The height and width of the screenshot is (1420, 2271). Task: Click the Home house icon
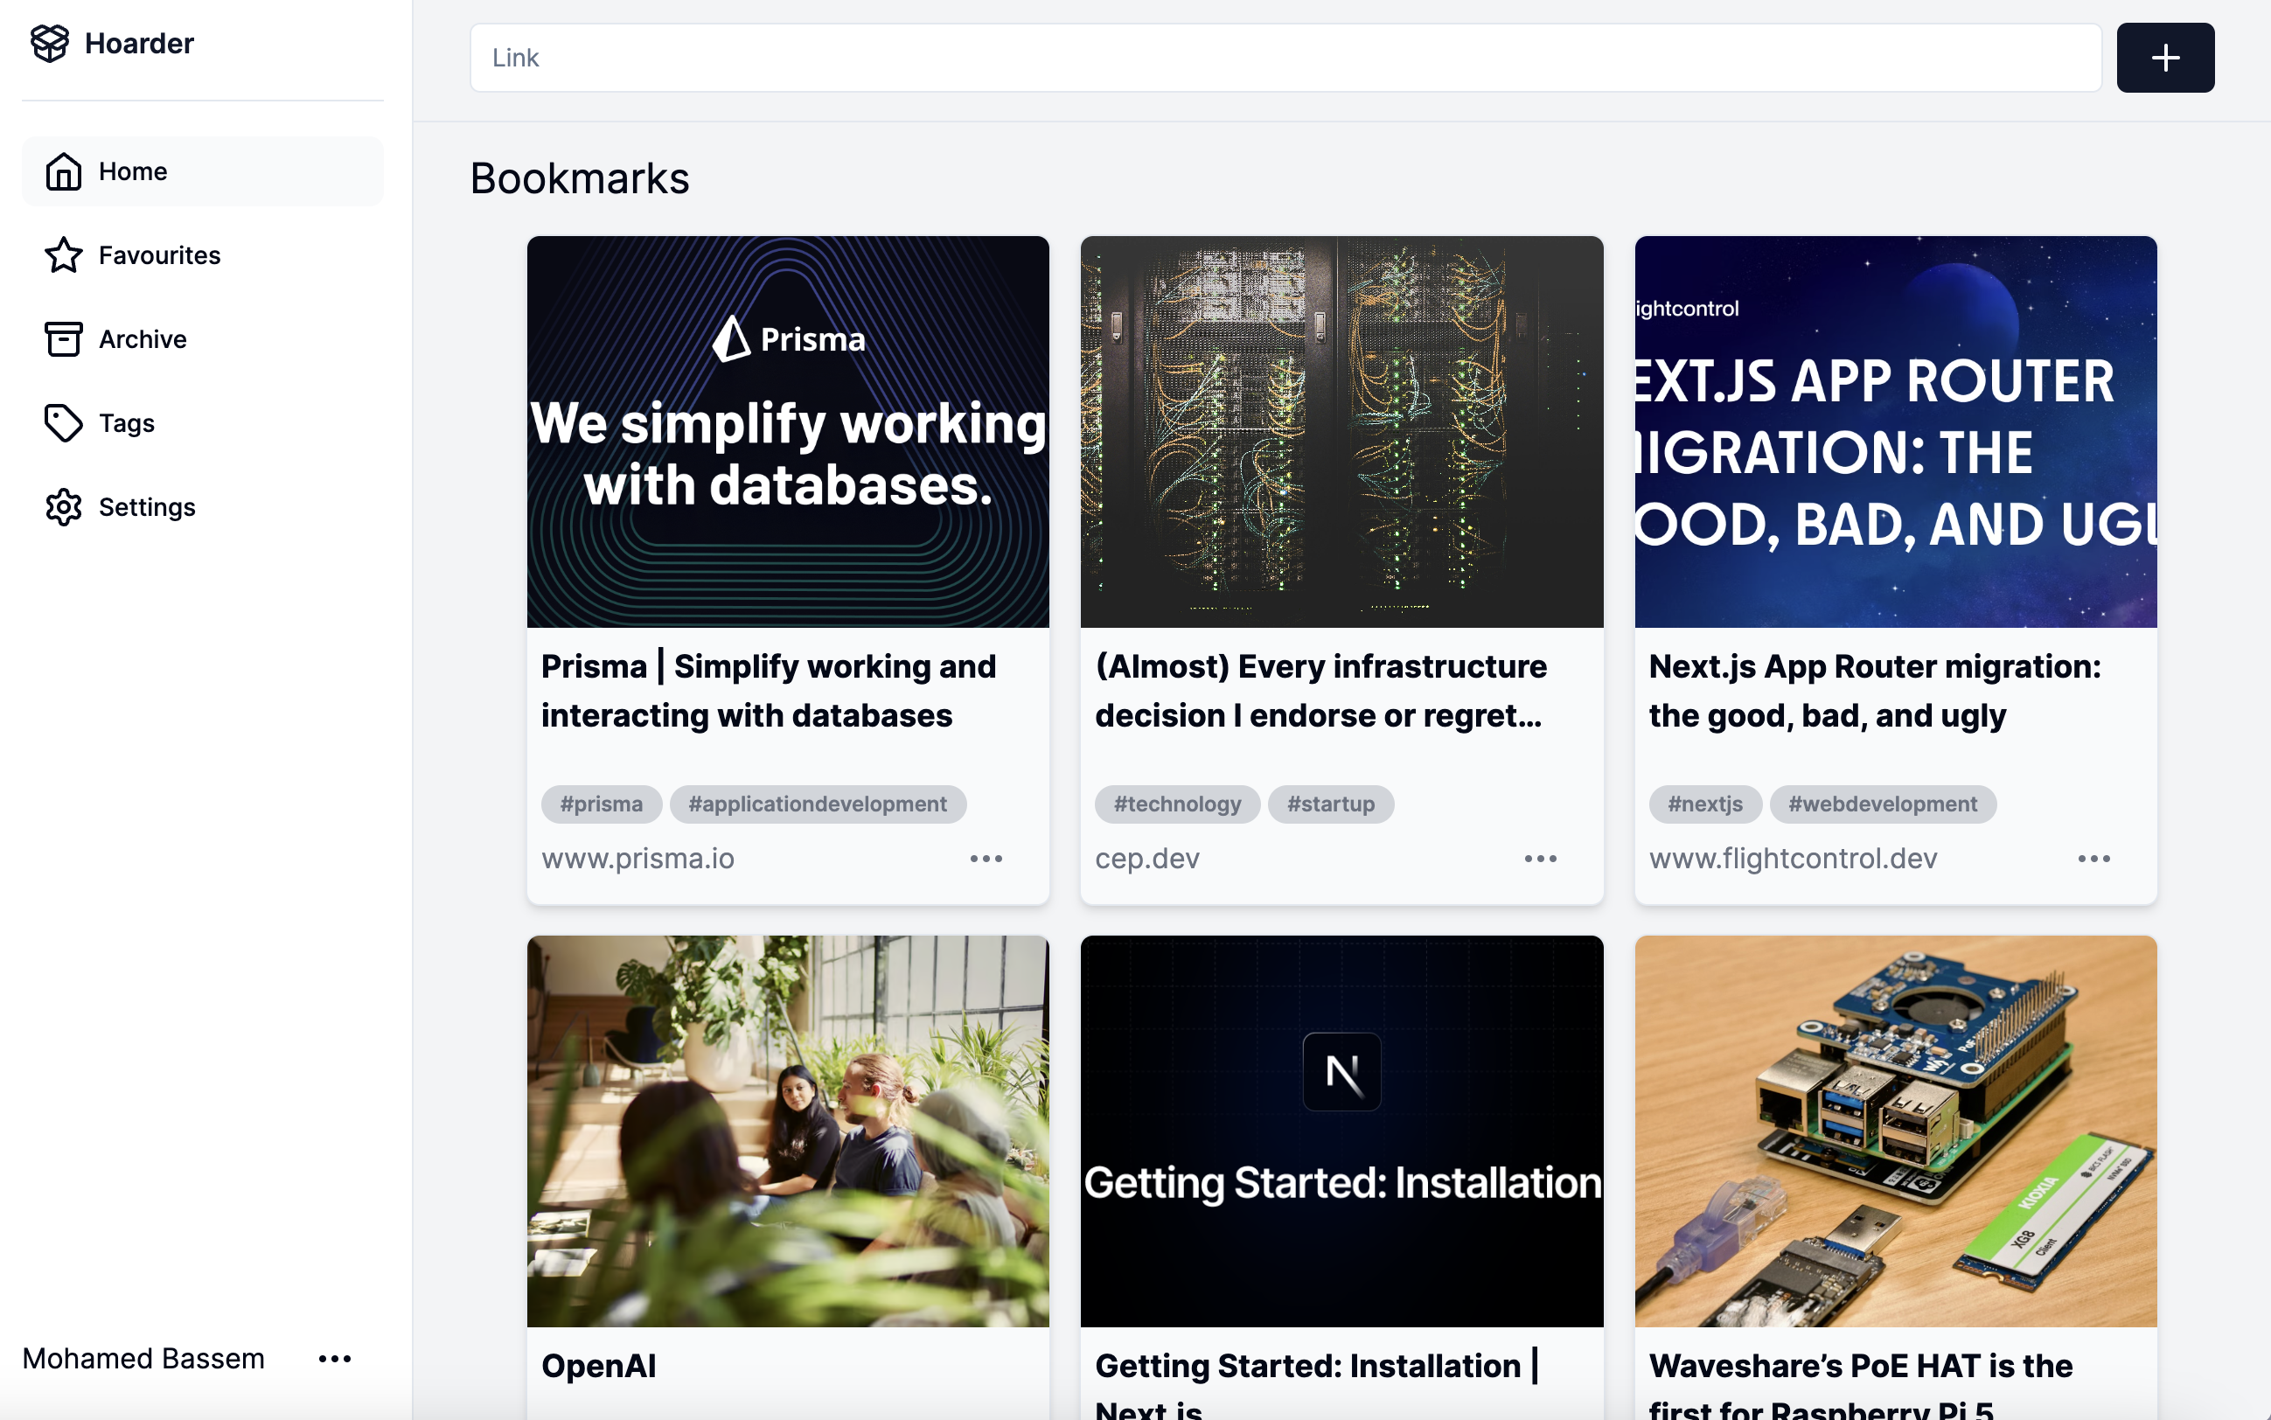[x=63, y=172]
